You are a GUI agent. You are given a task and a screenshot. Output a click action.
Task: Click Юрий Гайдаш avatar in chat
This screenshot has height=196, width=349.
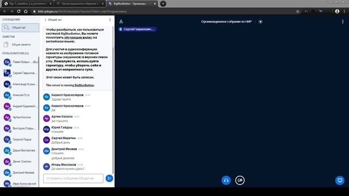(x=46, y=129)
